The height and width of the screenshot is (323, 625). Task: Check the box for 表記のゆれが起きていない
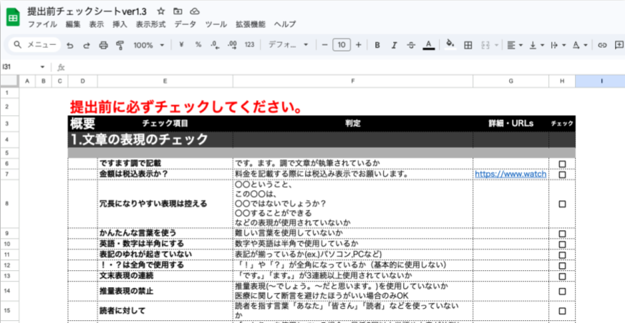point(562,255)
